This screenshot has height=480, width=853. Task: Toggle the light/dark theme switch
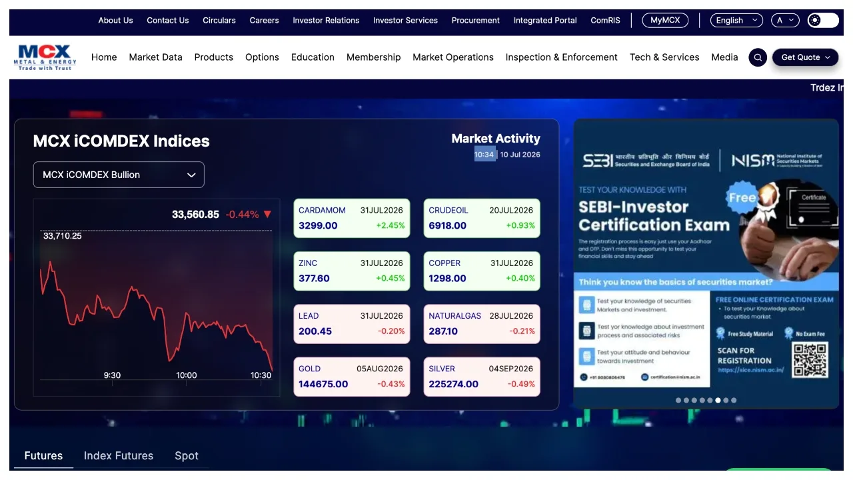823,20
